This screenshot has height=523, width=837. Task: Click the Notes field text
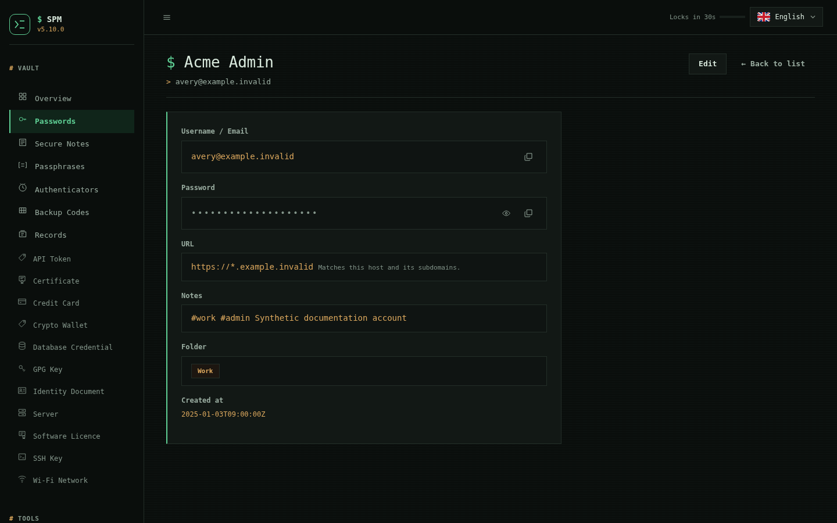pyautogui.click(x=299, y=318)
